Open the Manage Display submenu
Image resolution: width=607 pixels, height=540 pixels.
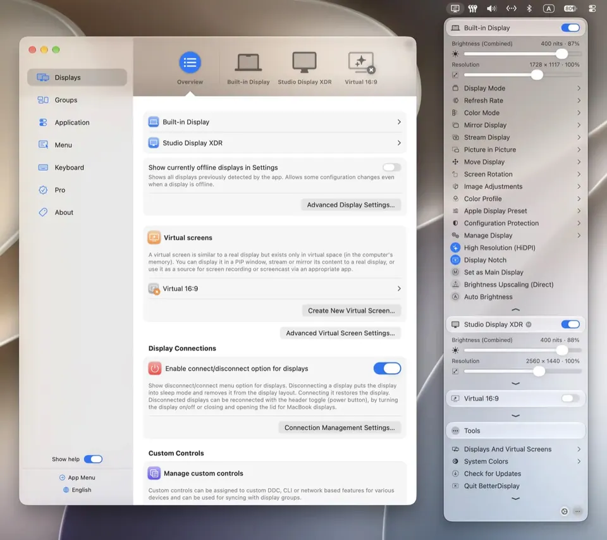[x=517, y=235]
